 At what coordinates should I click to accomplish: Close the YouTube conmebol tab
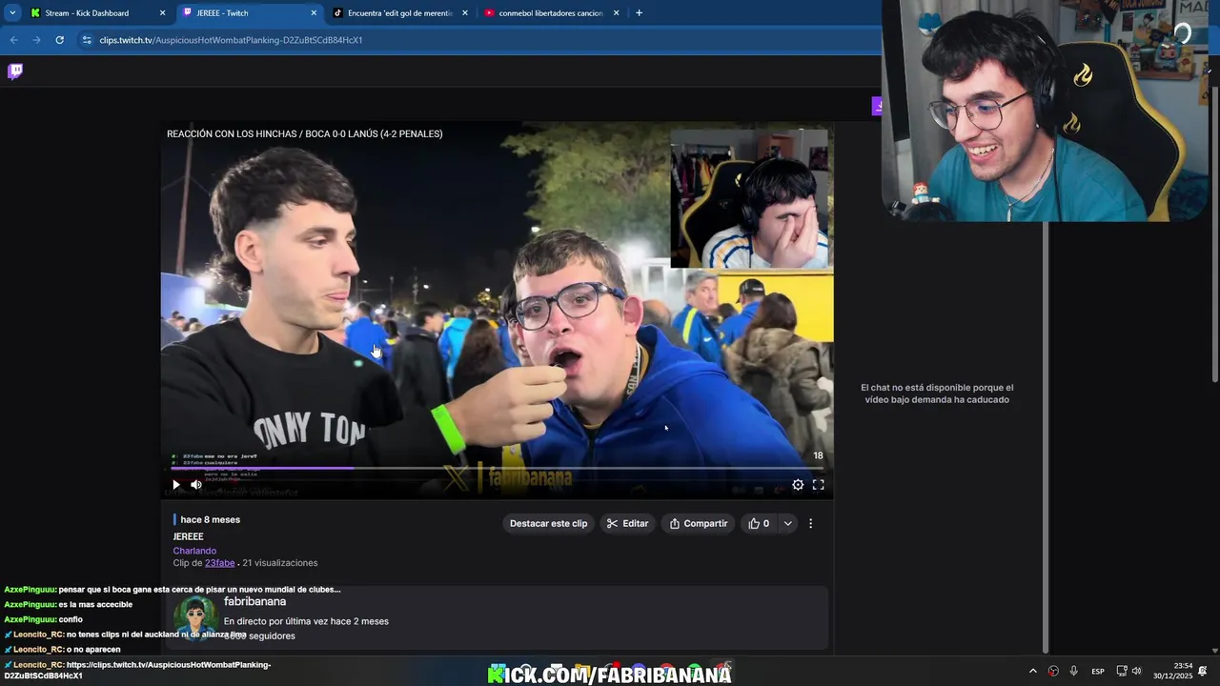click(x=616, y=13)
